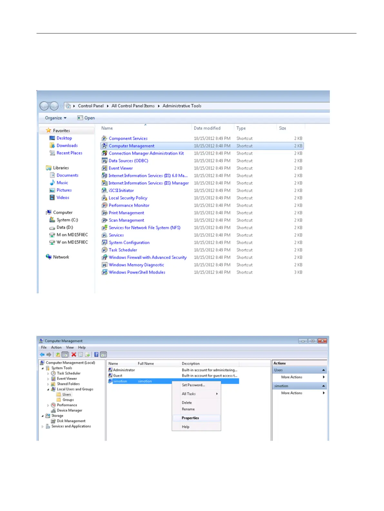
Task: Collapse the System Tools tree node
Action: pyautogui.click(x=43, y=368)
